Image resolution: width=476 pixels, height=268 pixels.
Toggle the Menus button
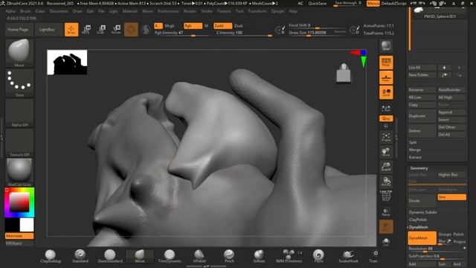tap(373, 3)
